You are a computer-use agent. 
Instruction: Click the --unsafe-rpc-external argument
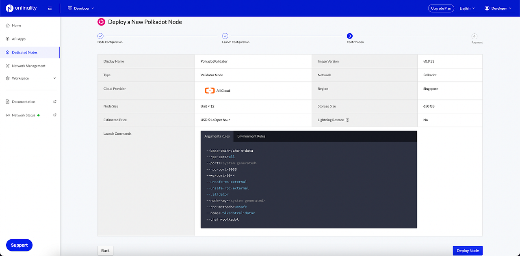[227, 188]
